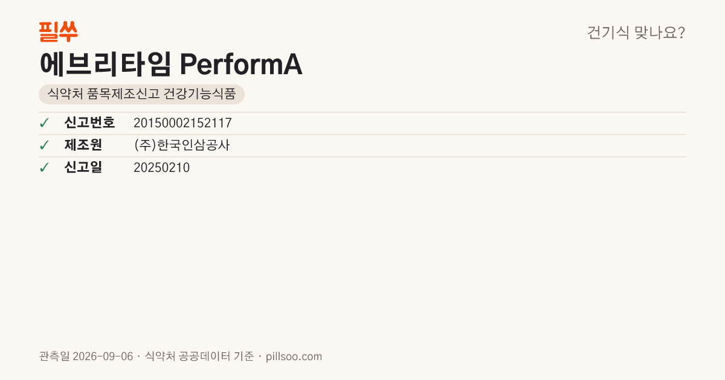
Task: Click the 신고일 label
Action: click(x=83, y=168)
